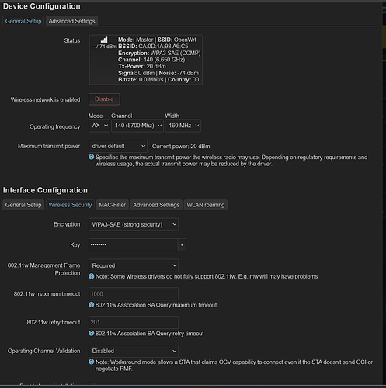This screenshot has width=386, height=388.
Task: Open the Management Frame Protection Required dropdown
Action: [x=134, y=265]
